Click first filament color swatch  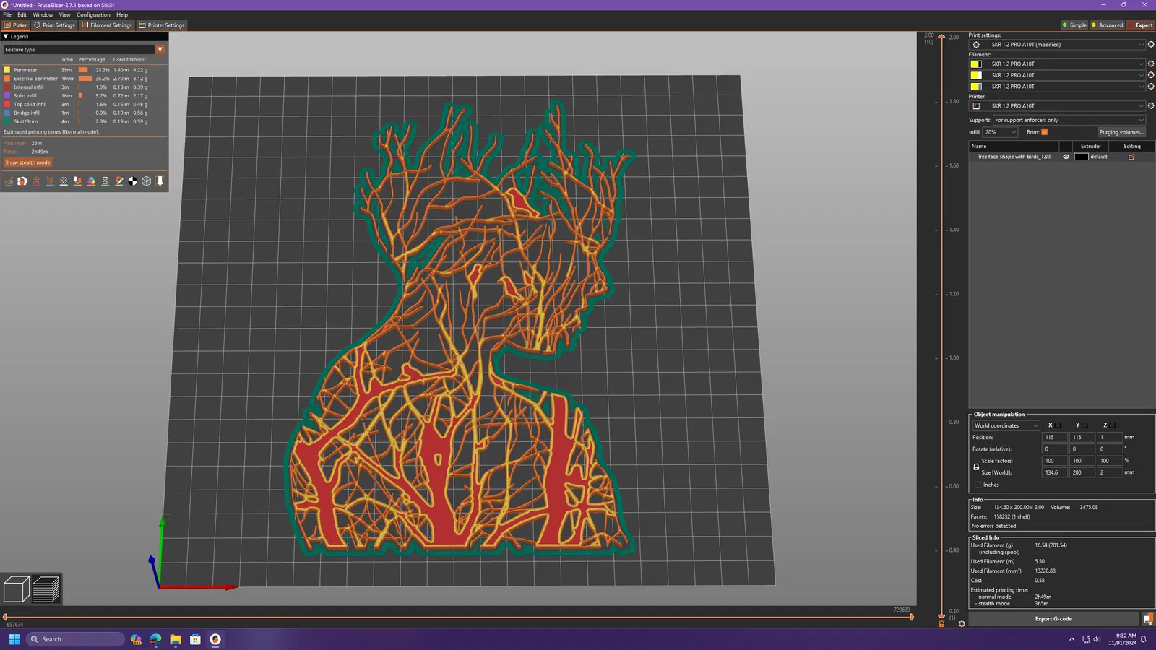(975, 64)
